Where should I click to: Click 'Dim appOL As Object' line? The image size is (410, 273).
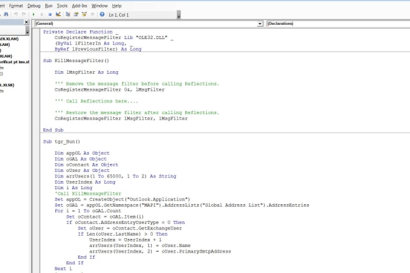click(82, 153)
